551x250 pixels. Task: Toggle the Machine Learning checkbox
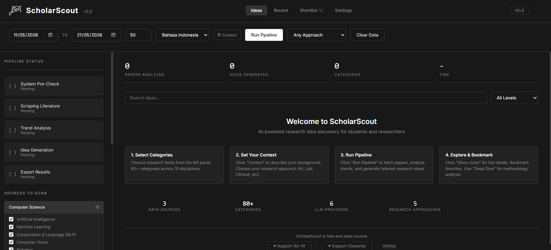tap(11, 227)
